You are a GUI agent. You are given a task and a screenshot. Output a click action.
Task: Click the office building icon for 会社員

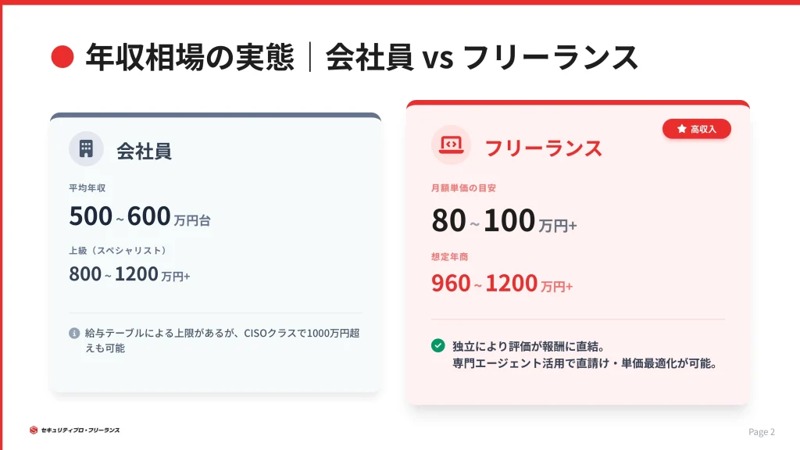[x=86, y=148]
